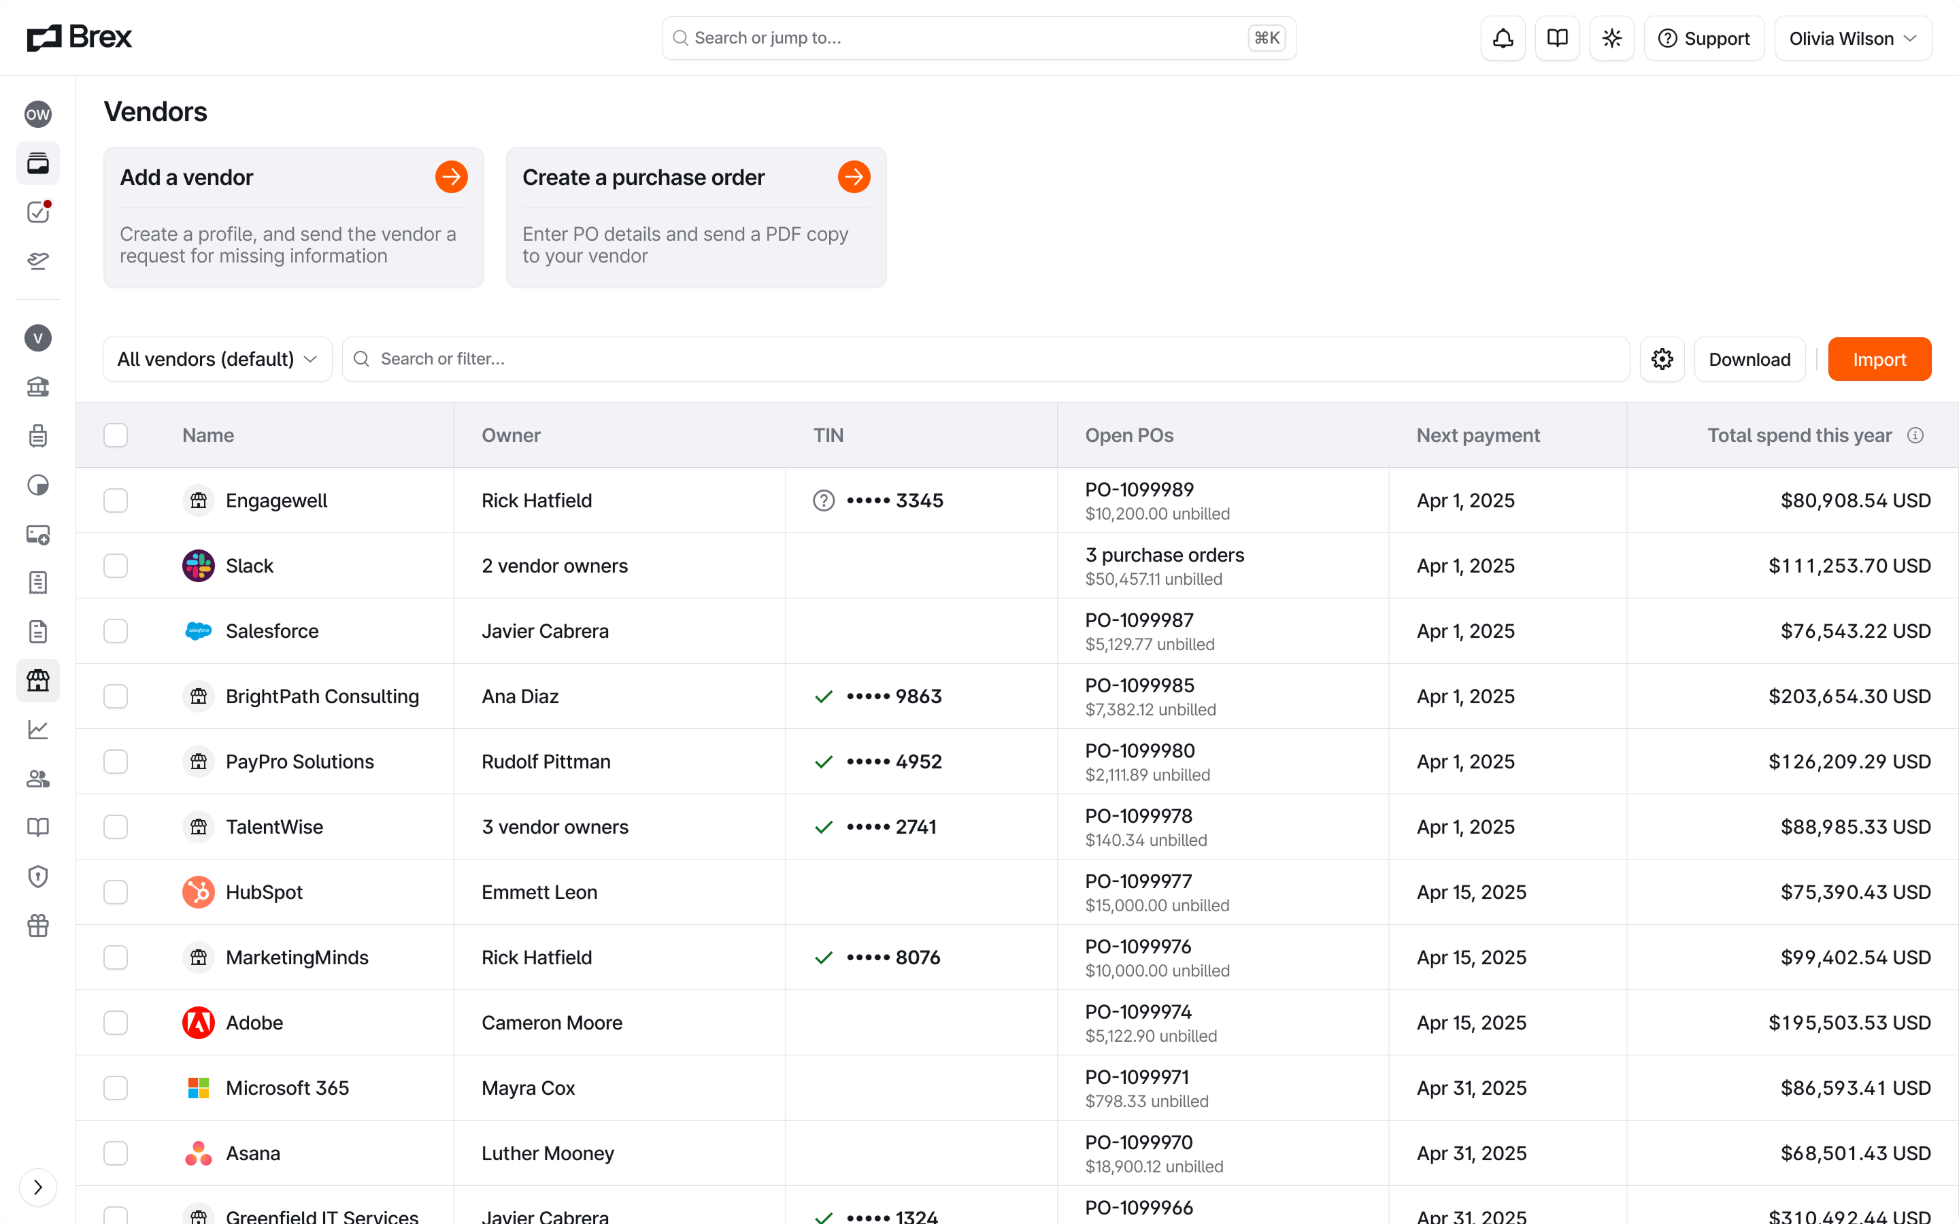Click the Slack logo
The height and width of the screenshot is (1224, 1959).
click(x=199, y=566)
